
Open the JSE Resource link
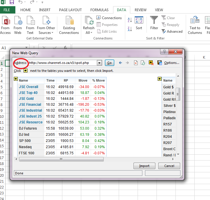click(31, 122)
